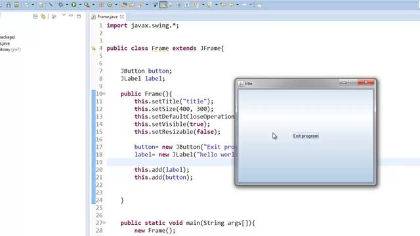Click the Open Type toolbar icon
This screenshot has width=420, height=236.
124,5
